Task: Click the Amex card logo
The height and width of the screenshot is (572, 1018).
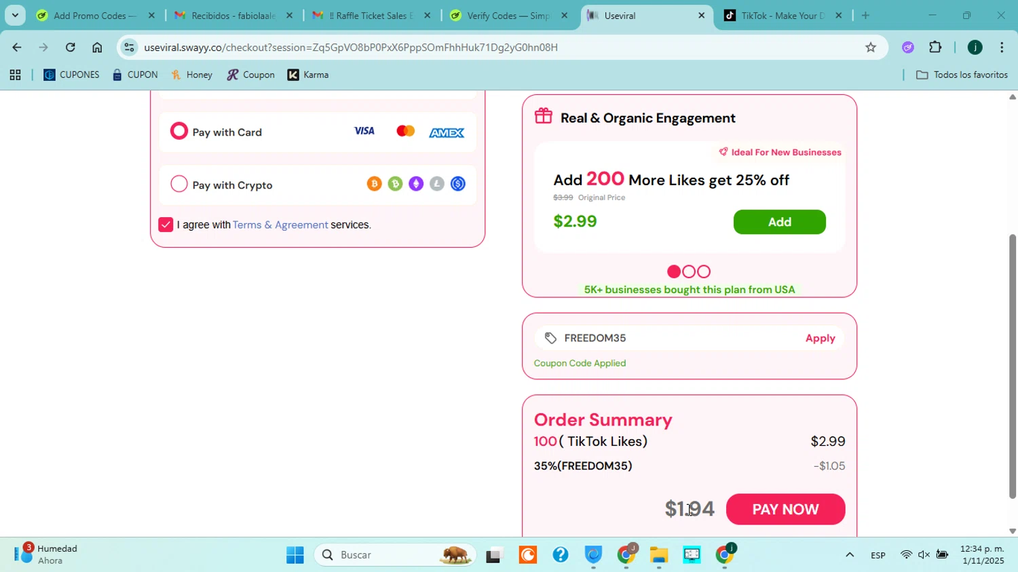Action: pyautogui.click(x=447, y=133)
